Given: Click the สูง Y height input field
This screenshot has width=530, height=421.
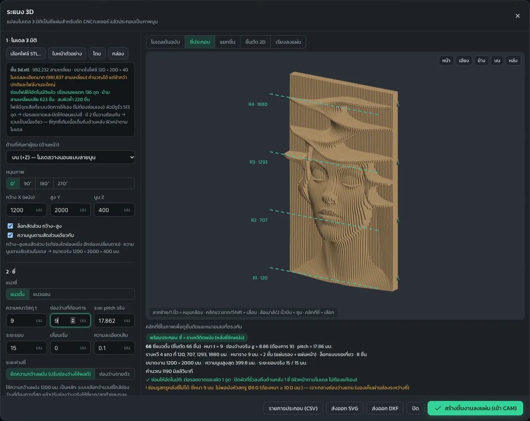Looking at the screenshot, I should click(70, 210).
